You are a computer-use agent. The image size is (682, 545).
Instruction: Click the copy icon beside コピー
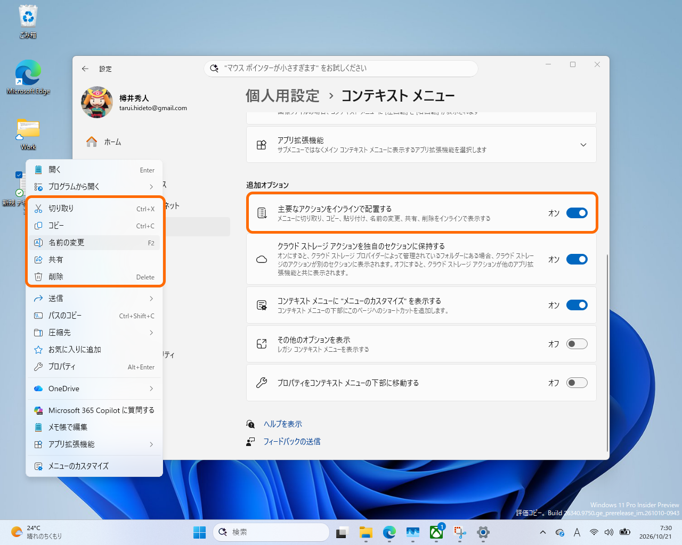(38, 226)
